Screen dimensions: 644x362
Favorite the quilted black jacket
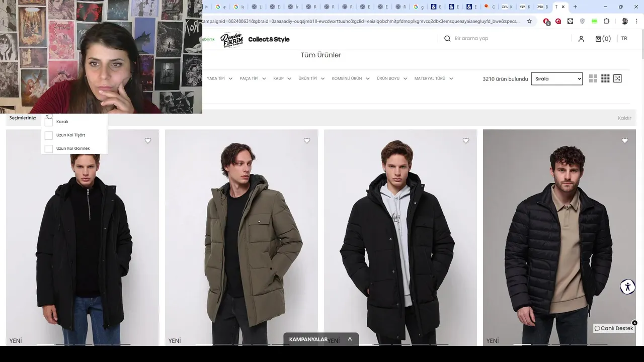pos(625,141)
